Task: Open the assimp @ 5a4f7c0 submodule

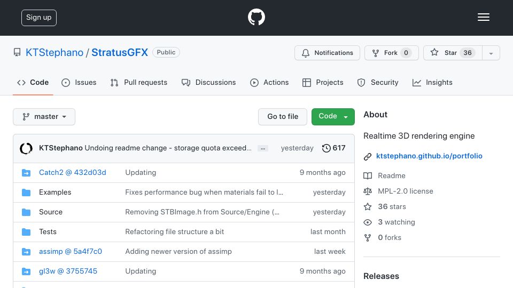Action: tap(71, 251)
